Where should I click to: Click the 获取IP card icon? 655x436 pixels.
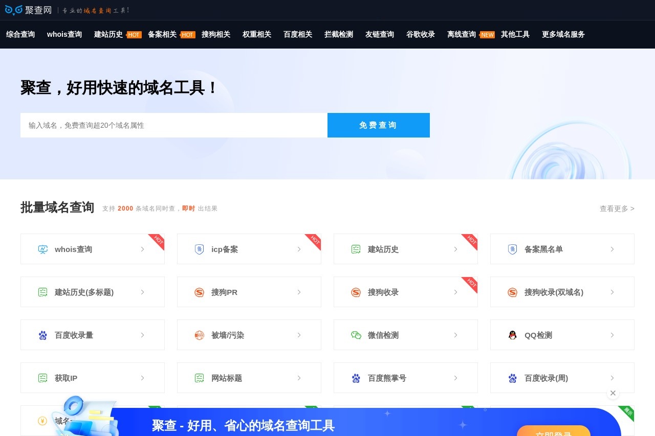tap(43, 378)
